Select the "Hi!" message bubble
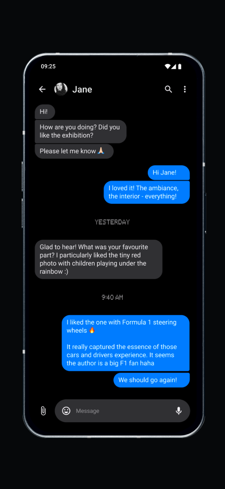Image resolution: width=225 pixels, height=489 pixels. [45, 112]
